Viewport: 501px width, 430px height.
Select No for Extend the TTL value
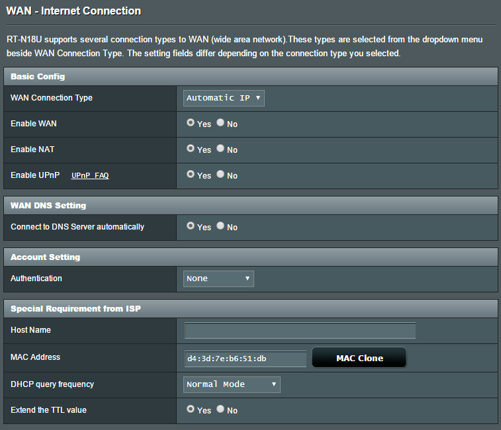point(220,409)
